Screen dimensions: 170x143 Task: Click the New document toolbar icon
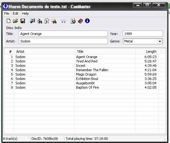[x=9, y=21]
